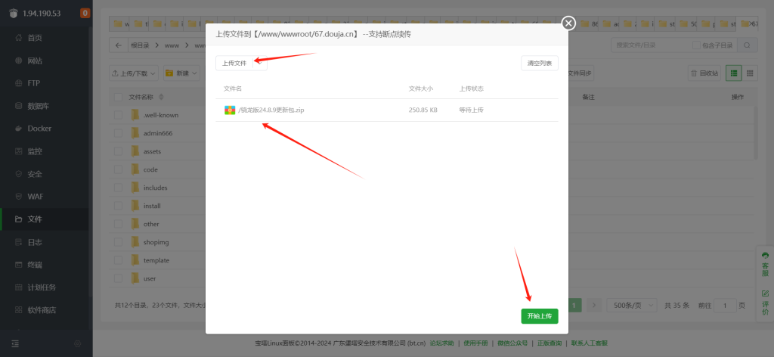Open the 正版查询 footer link
The image size is (774, 357).
(550, 343)
